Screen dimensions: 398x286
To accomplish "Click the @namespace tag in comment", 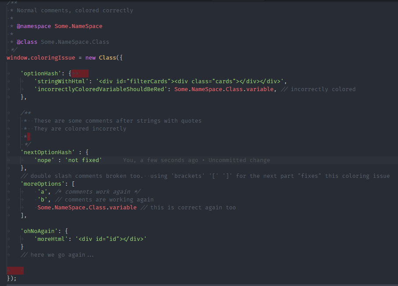I will point(34,26).
